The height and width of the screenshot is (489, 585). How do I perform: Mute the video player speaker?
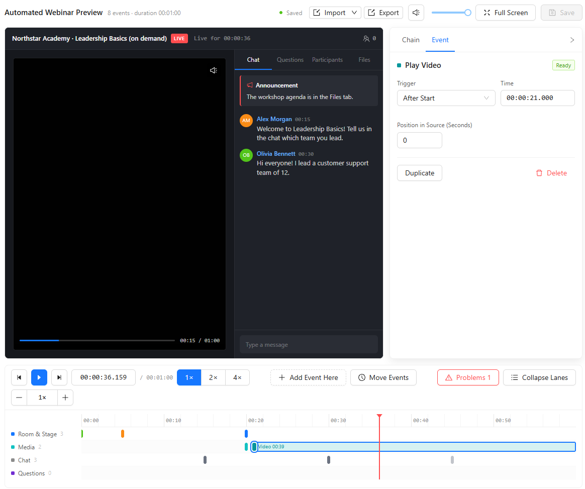coord(214,70)
